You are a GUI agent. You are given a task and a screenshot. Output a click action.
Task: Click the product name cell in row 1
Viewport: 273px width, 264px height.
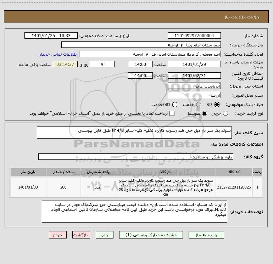click(166, 187)
